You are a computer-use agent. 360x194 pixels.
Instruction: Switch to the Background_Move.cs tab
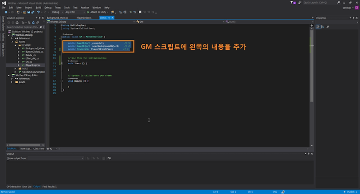click(57, 18)
